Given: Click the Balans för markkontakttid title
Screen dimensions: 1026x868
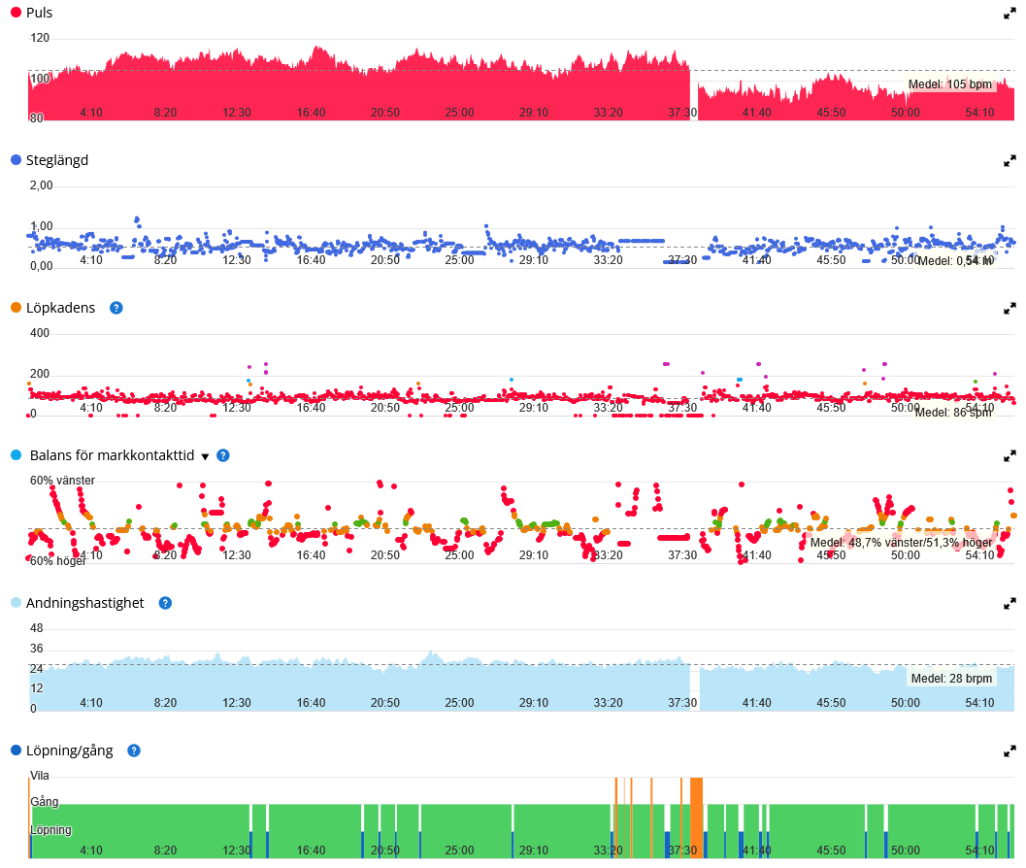Looking at the screenshot, I should point(112,455).
